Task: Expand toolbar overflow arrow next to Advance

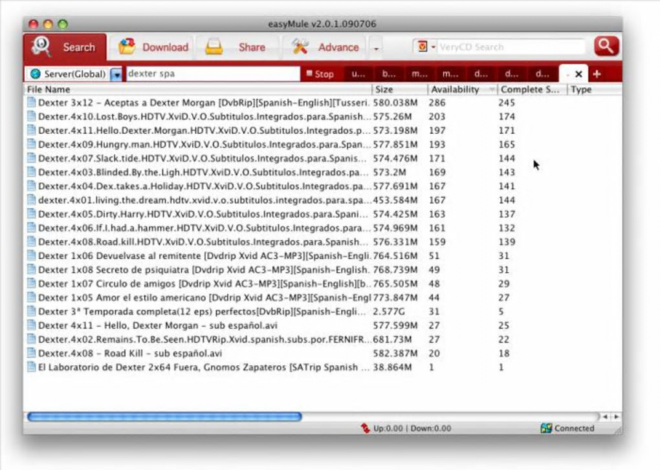Action: pos(376,48)
